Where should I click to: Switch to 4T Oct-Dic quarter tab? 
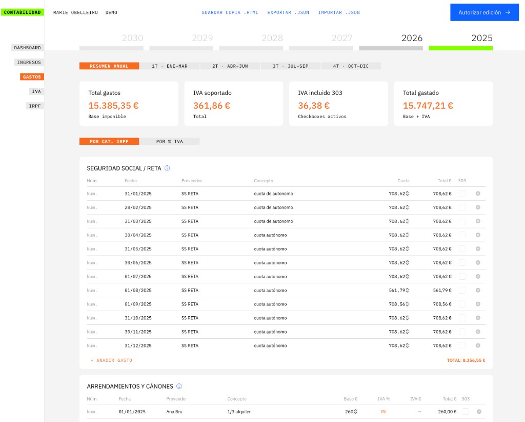pos(351,66)
